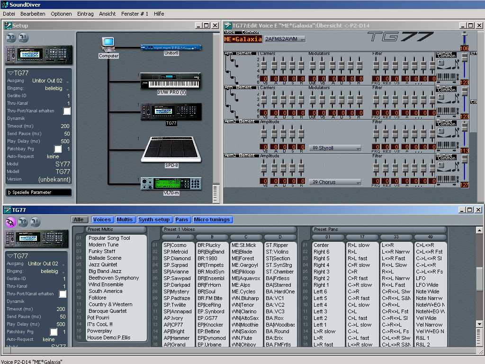
Task: Open the Ansicht menu
Action: pyautogui.click(x=108, y=14)
